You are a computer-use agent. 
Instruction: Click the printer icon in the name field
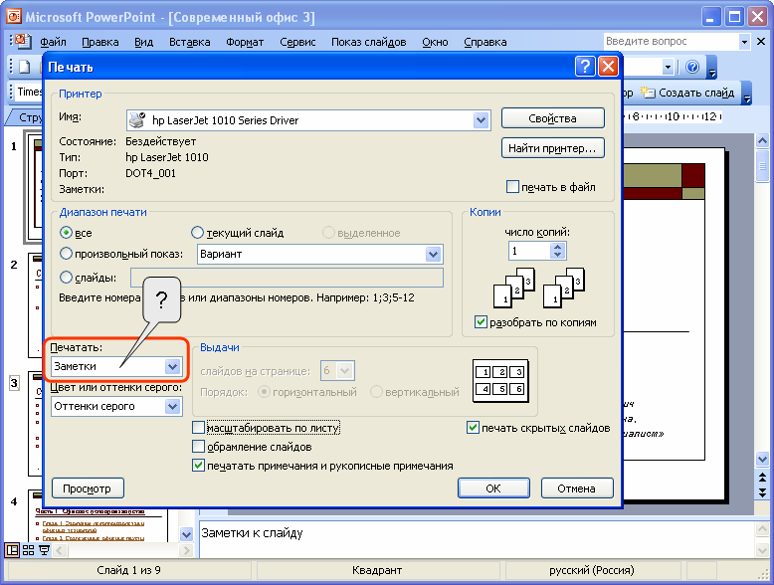click(x=137, y=120)
